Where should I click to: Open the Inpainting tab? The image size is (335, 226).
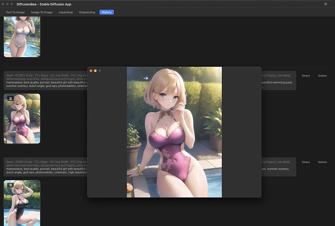pos(66,12)
